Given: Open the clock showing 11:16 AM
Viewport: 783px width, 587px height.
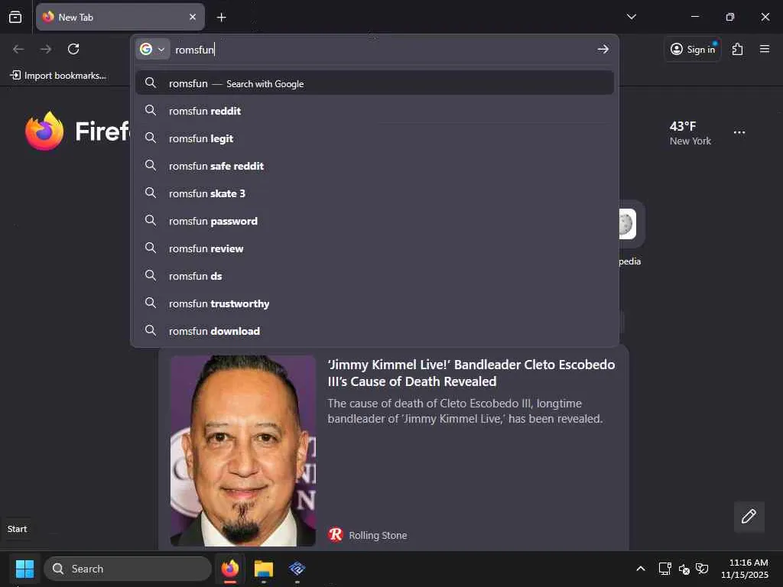Looking at the screenshot, I should click(x=745, y=569).
